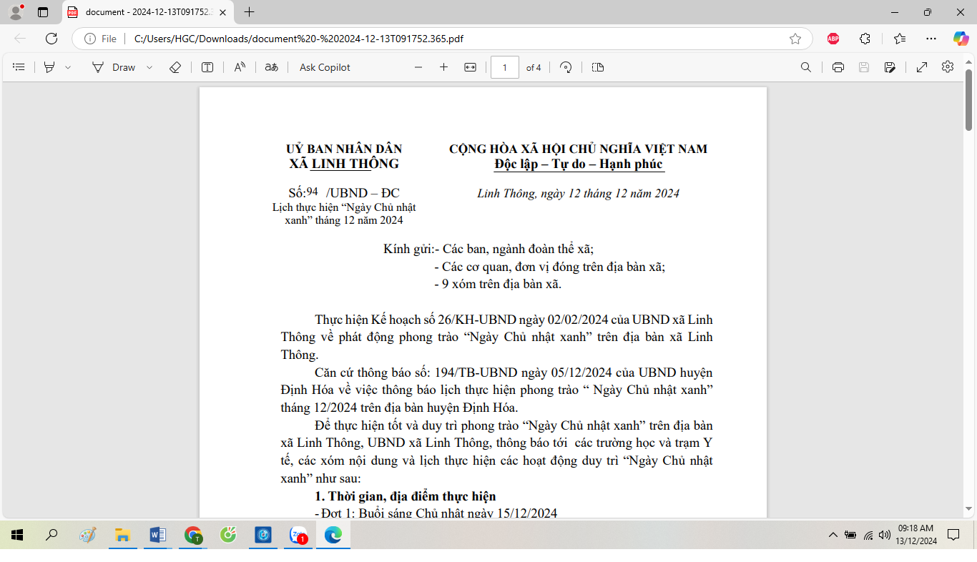Click the scrollbar down arrow
This screenshot has width=977, height=562.
pos(969,509)
